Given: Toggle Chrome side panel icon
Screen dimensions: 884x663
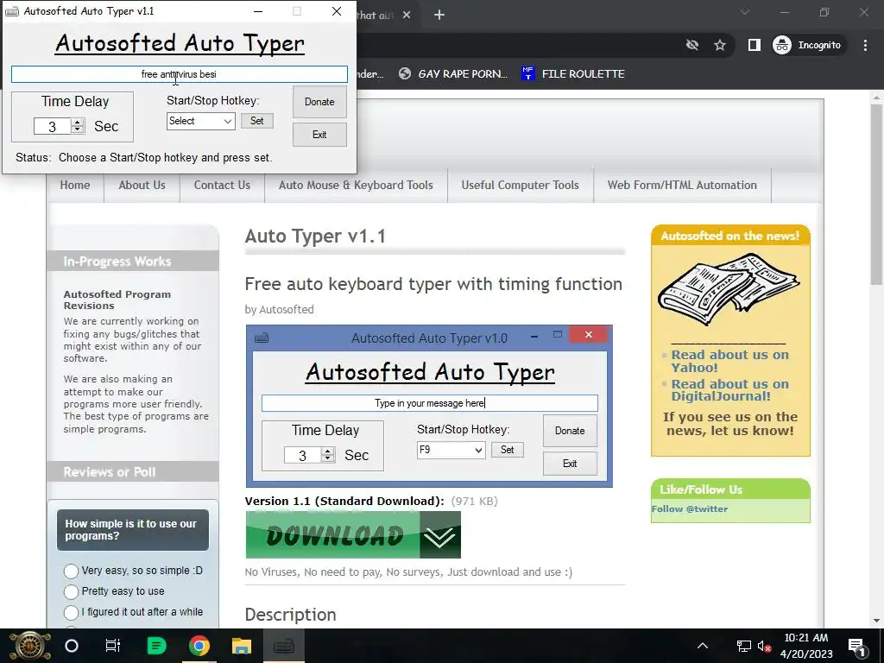Looking at the screenshot, I should 754,45.
